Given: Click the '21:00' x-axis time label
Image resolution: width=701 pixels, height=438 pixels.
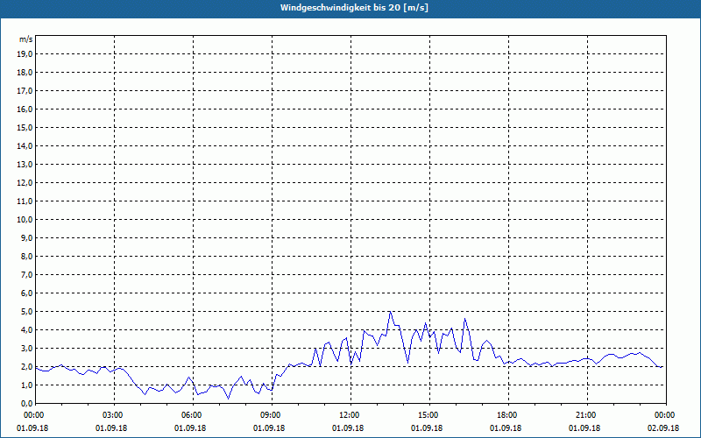Looking at the screenshot, I should pos(587,415).
